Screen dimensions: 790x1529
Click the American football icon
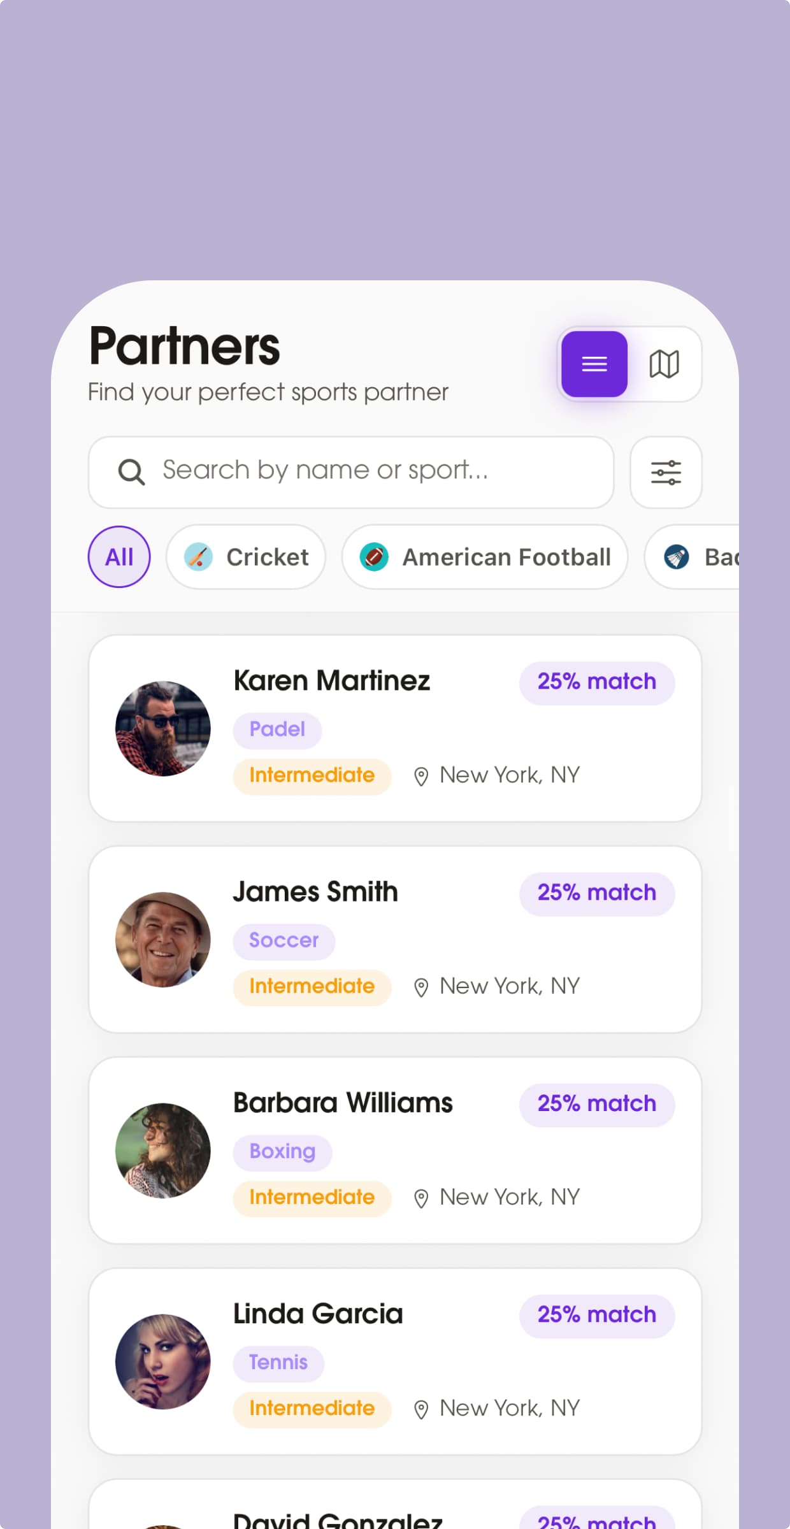pos(374,557)
